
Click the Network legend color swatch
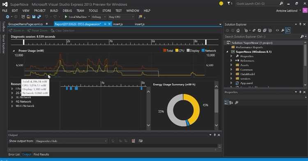pos(203,51)
